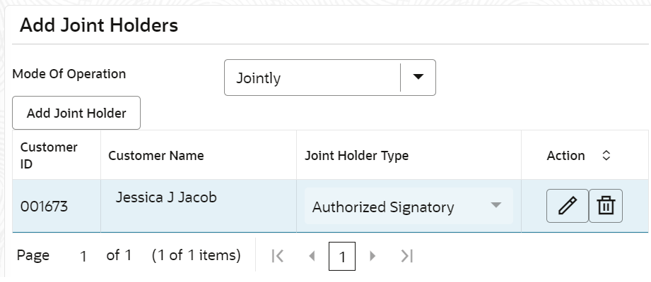
Task: Go to previous page arrow
Action: click(312, 256)
